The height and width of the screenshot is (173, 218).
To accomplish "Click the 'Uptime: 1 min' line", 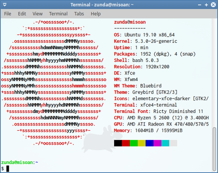I will pyautogui.click(x=131, y=47).
